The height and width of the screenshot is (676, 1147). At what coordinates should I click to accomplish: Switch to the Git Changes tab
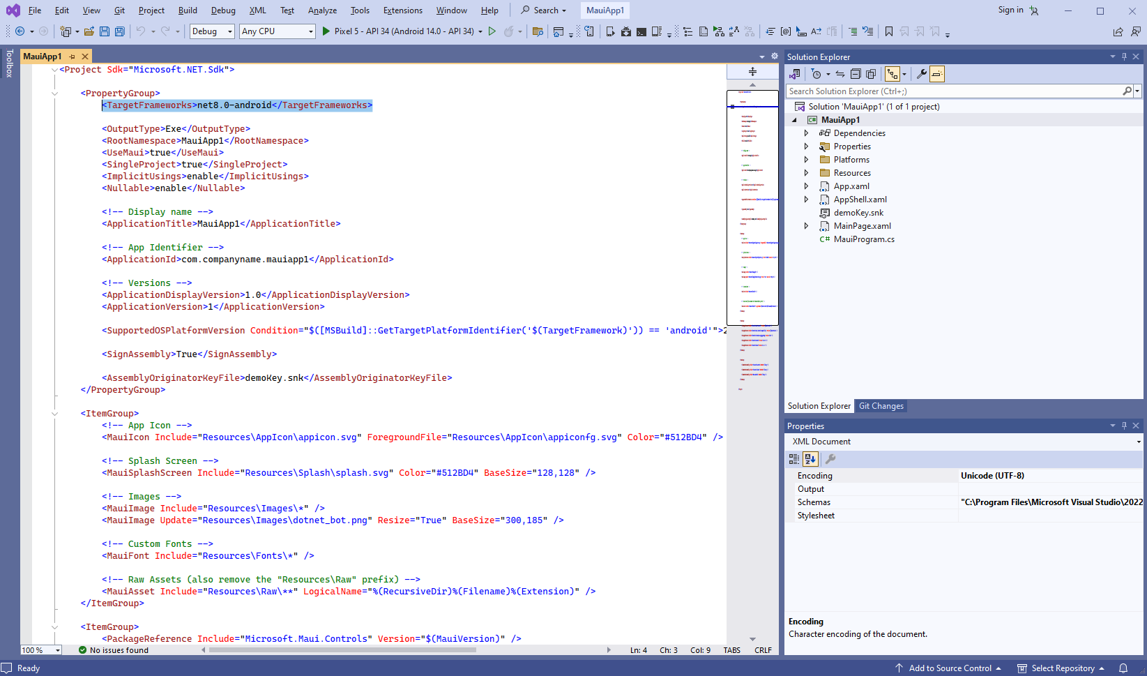[881, 406]
